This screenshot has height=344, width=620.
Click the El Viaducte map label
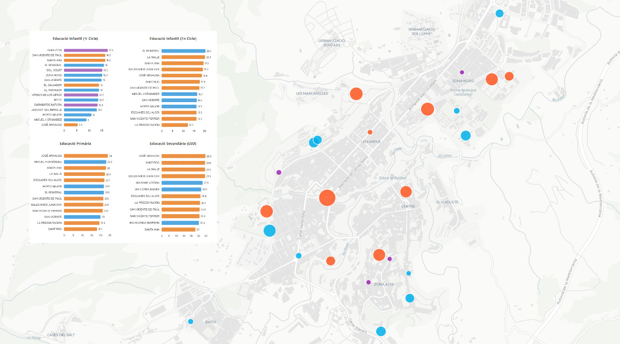[x=447, y=202]
